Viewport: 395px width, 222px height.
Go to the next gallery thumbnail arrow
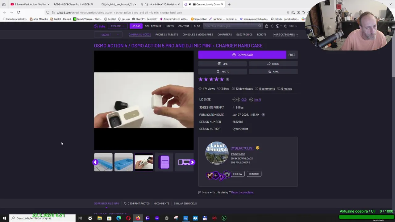point(192,162)
